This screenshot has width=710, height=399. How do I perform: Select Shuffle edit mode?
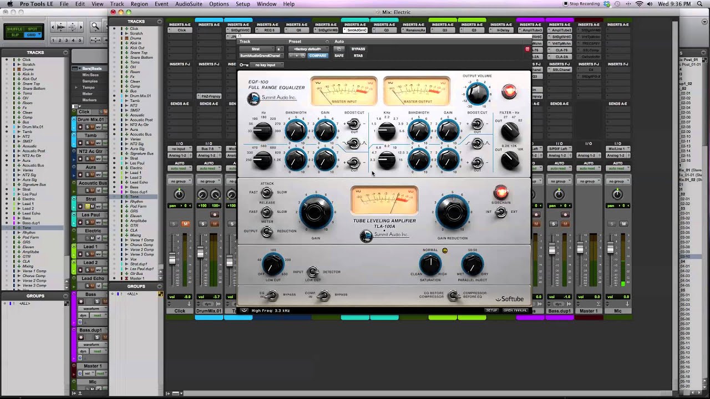point(14,29)
